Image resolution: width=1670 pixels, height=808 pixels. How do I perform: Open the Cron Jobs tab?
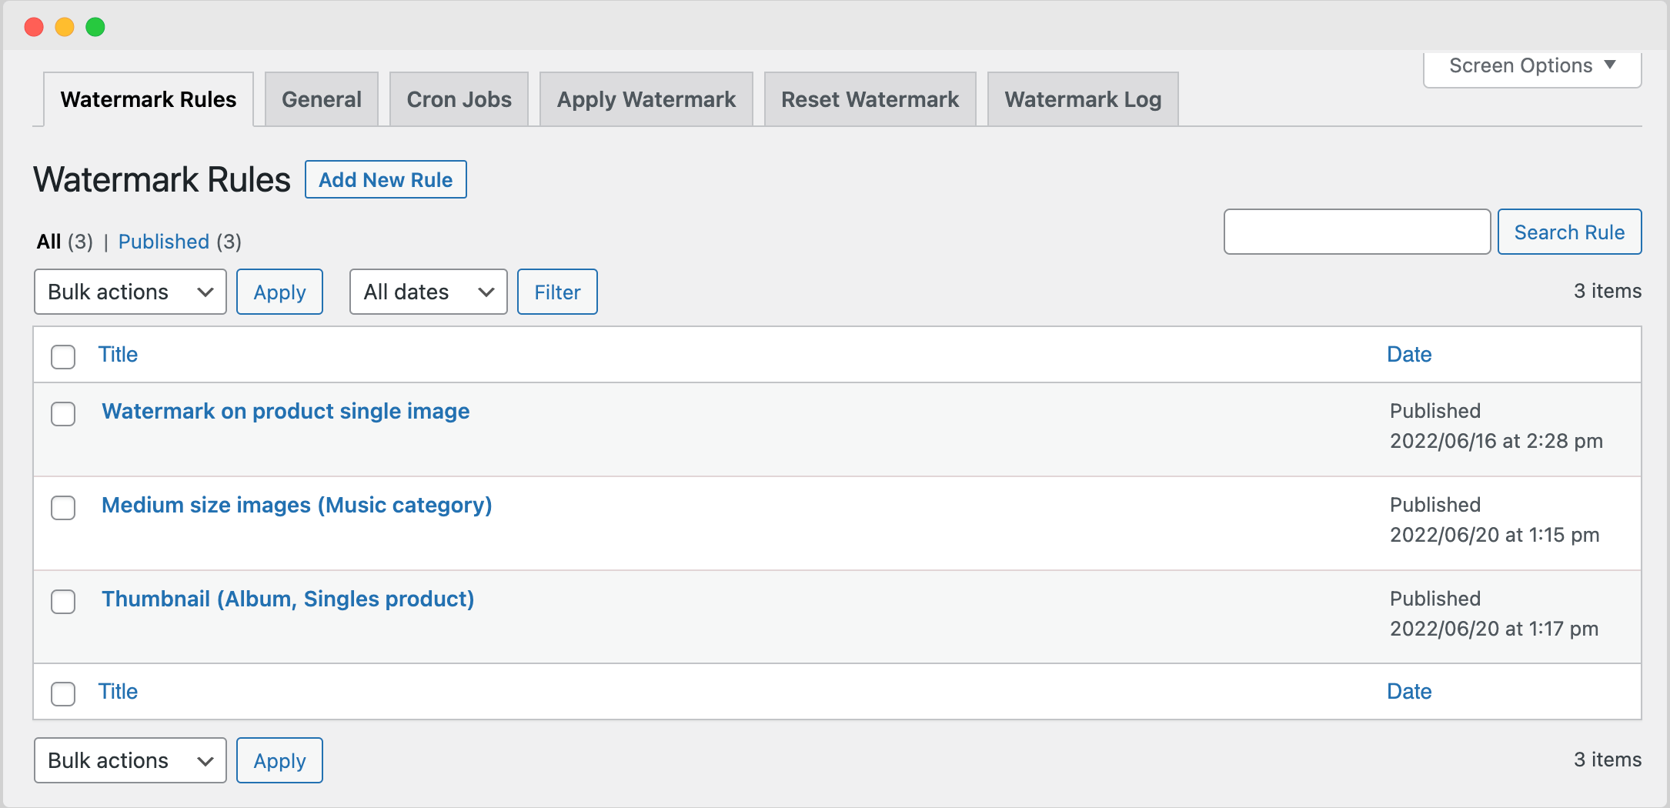coord(459,98)
